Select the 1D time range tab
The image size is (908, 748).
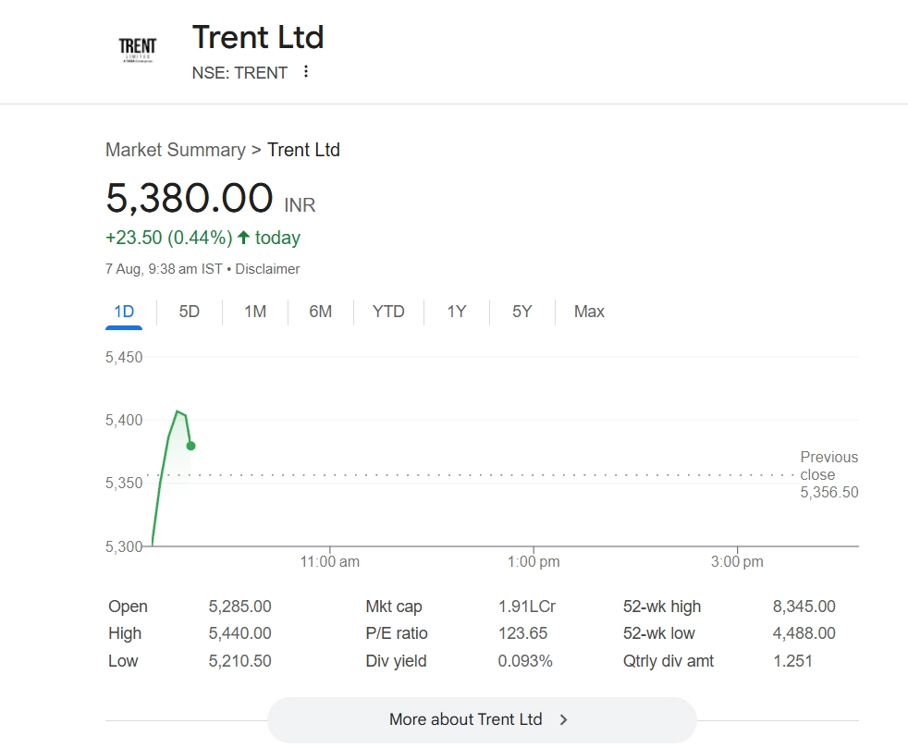tap(124, 312)
